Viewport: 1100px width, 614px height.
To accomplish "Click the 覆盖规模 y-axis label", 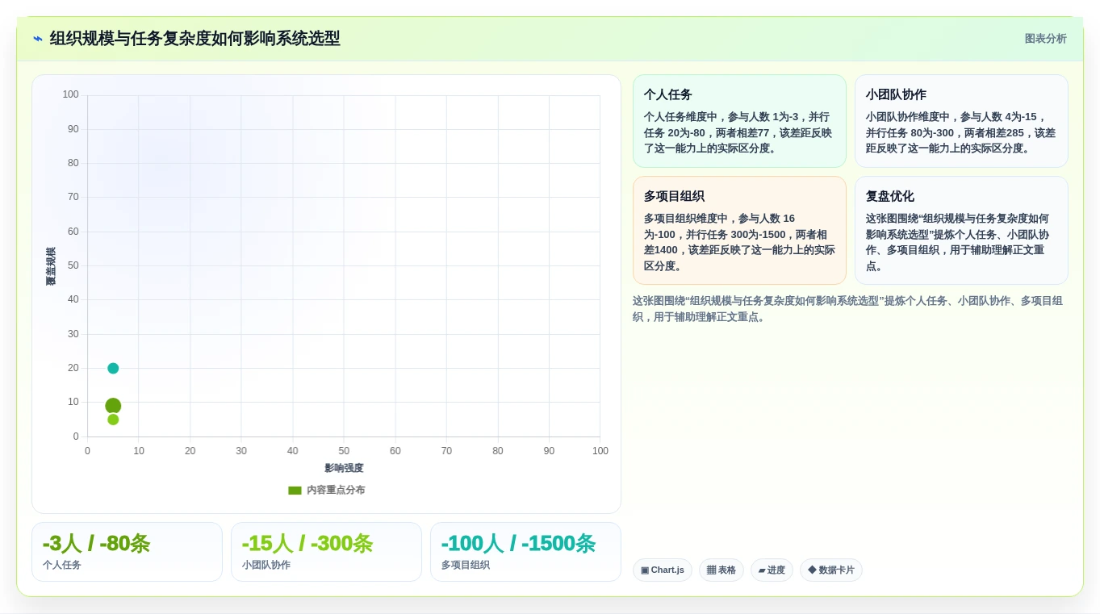I will [x=51, y=266].
